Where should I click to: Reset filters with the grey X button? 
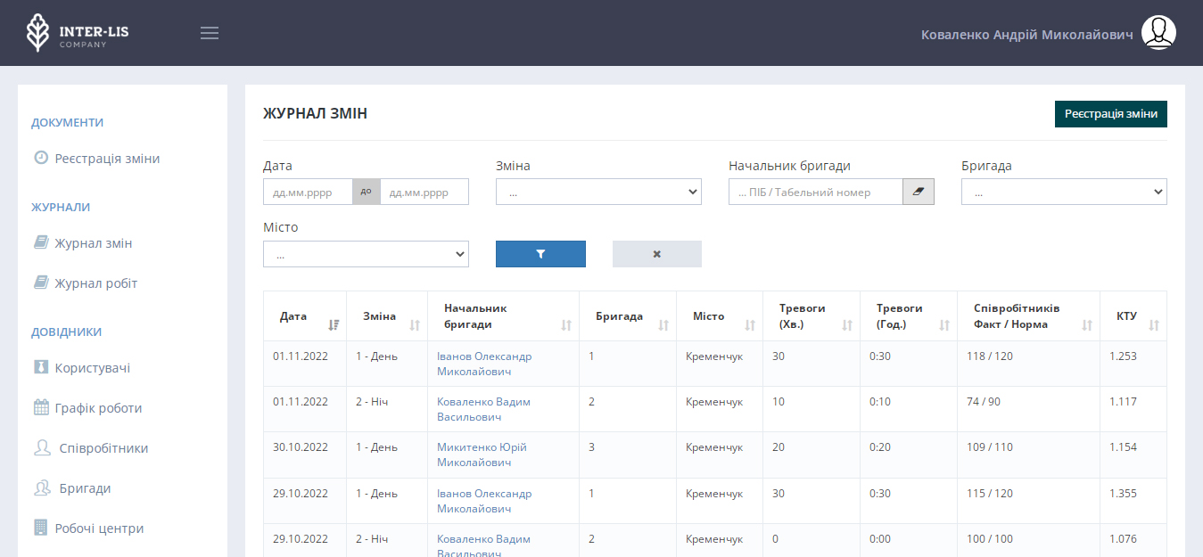point(656,254)
